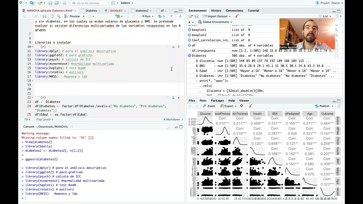
Task: Run current chunk at line 10
Action: pyautogui.click(x=179, y=47)
